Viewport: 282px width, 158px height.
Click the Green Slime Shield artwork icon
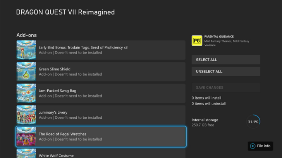pos(26,72)
